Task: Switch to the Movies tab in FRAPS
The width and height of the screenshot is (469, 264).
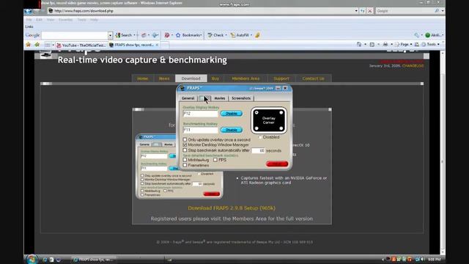Action: click(x=220, y=98)
